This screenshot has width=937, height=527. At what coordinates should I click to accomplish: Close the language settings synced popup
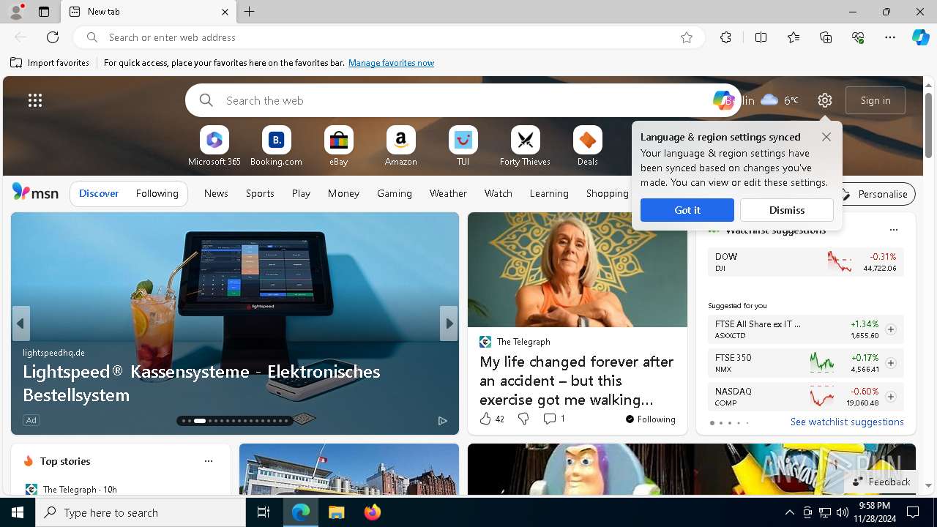pyautogui.click(x=826, y=137)
